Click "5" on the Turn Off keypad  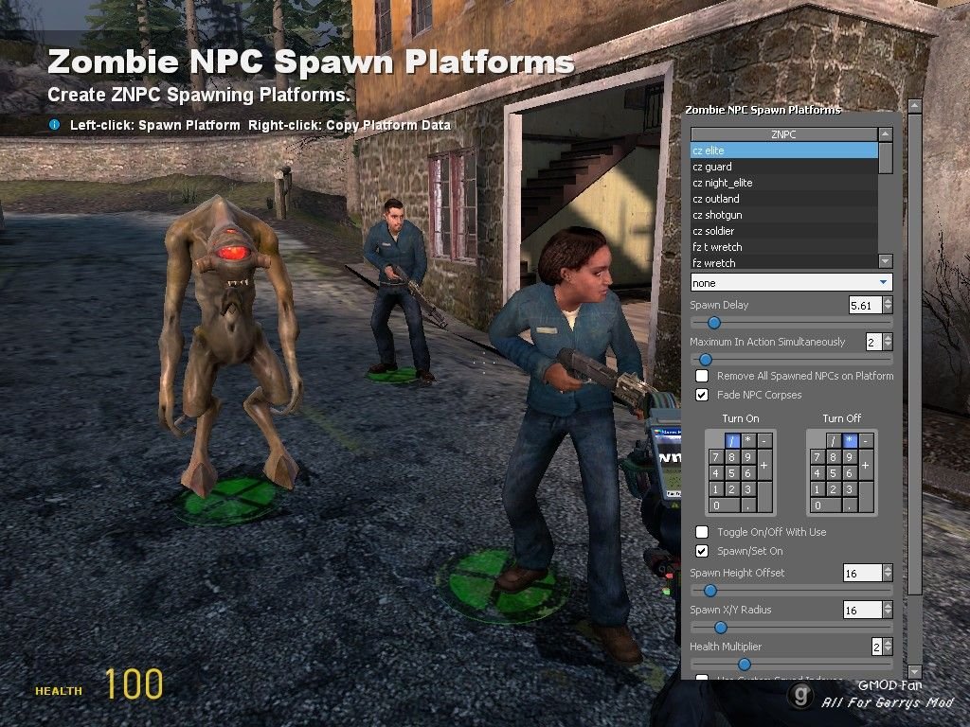[833, 473]
